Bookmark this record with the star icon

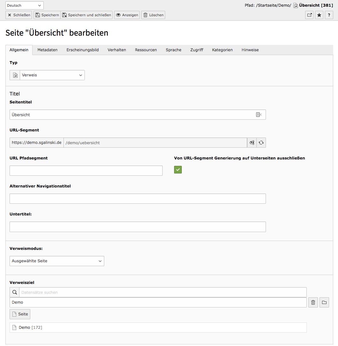(x=319, y=15)
